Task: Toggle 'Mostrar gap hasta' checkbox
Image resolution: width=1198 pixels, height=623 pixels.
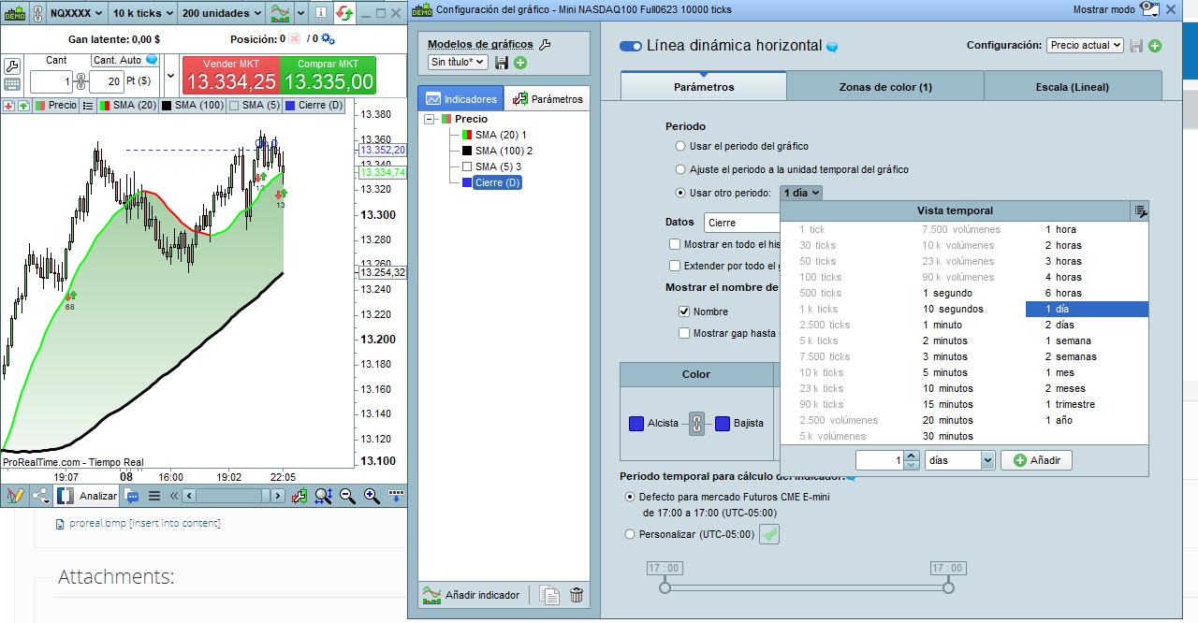Action: [684, 333]
